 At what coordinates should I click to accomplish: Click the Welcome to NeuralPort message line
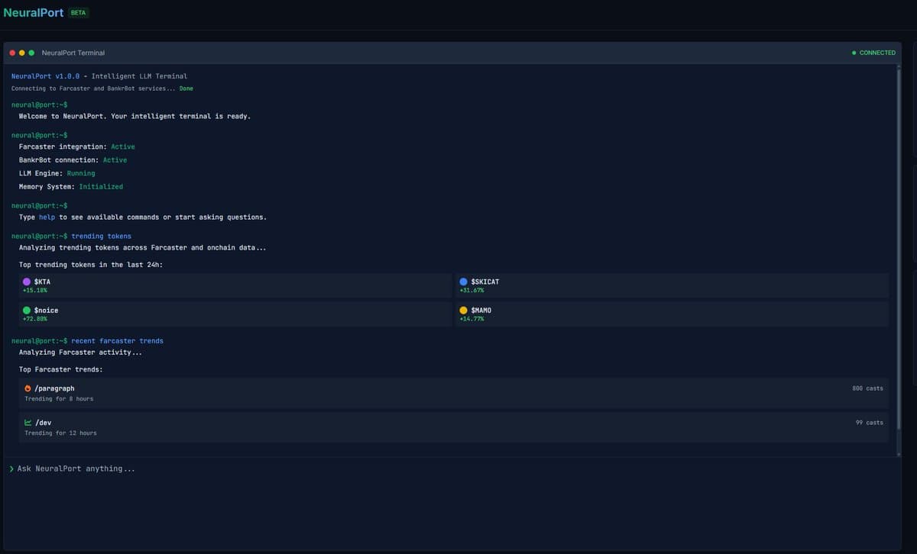[x=135, y=117]
